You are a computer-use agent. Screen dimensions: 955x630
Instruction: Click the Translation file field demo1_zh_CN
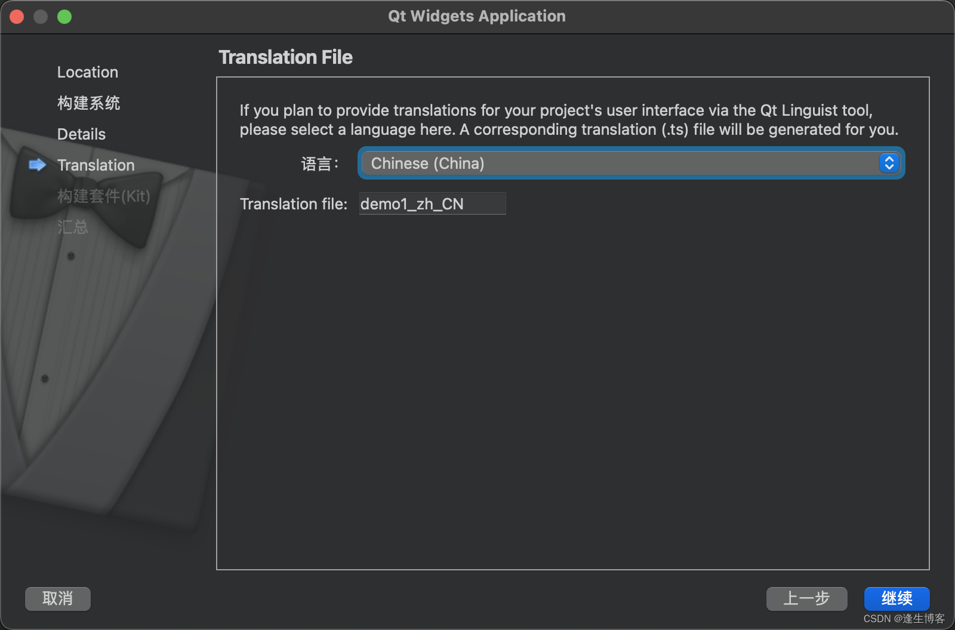coord(432,203)
